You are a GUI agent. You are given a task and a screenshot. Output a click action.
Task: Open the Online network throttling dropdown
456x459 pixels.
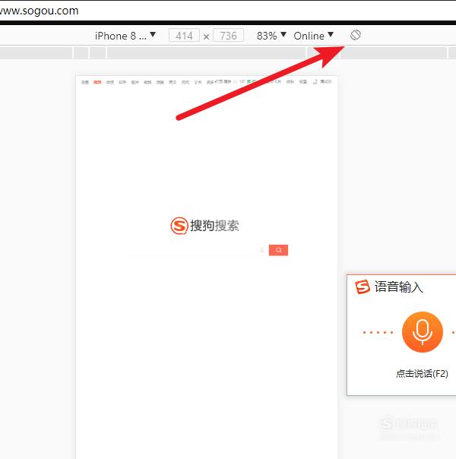313,36
